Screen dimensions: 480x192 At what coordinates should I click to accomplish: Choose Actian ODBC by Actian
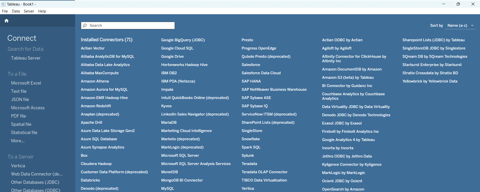(342, 40)
